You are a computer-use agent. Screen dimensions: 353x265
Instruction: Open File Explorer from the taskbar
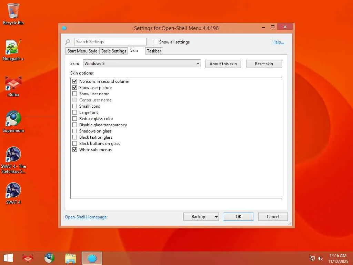[70, 258]
